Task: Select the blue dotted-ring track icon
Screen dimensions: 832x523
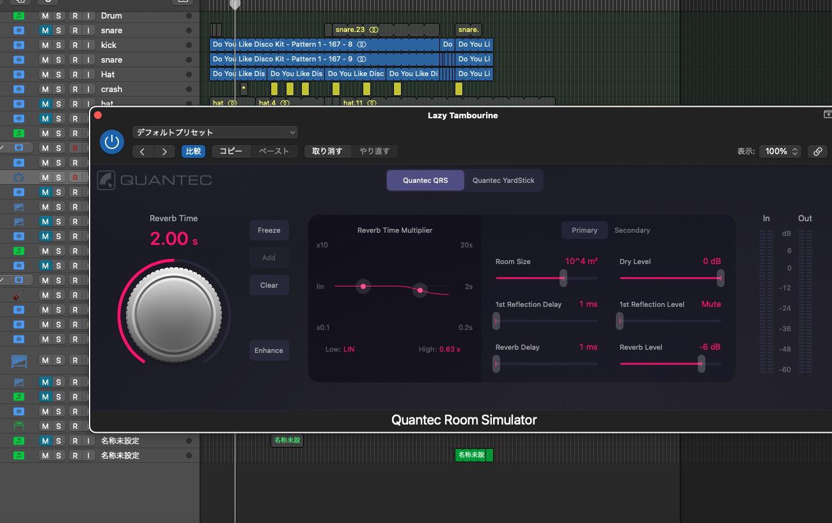Action: tap(19, 177)
